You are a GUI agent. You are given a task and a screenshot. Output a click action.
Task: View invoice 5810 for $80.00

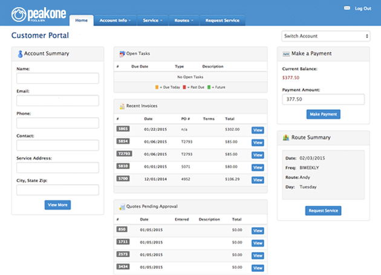click(x=258, y=167)
